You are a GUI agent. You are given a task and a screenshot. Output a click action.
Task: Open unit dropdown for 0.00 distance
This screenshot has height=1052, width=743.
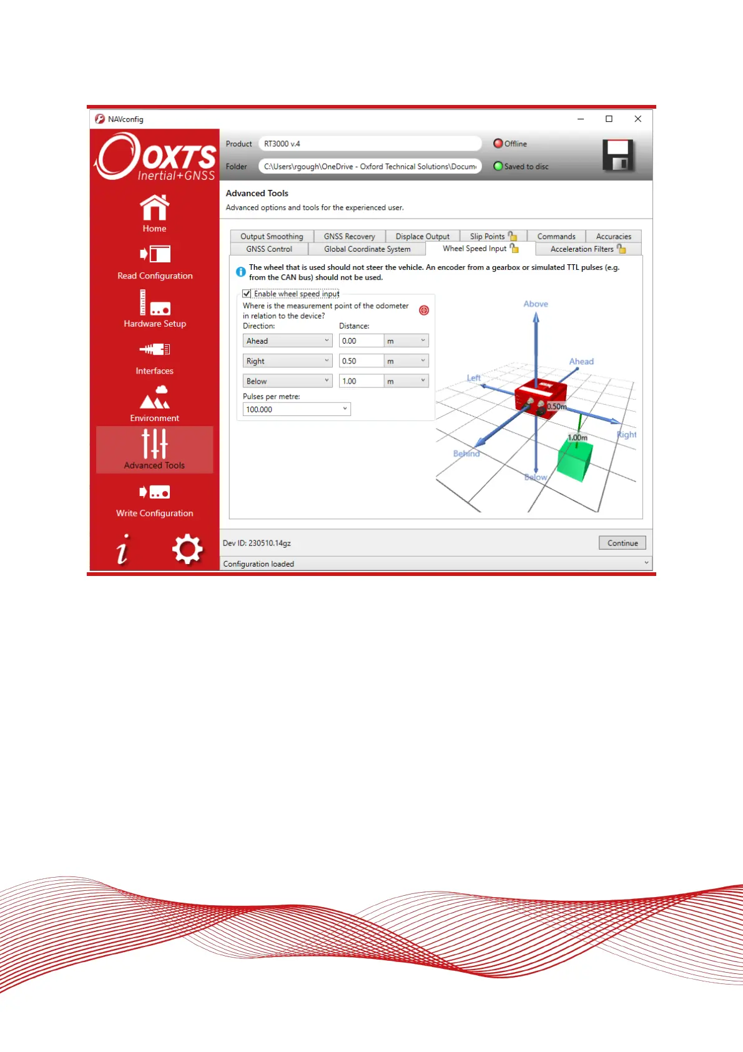(x=406, y=340)
